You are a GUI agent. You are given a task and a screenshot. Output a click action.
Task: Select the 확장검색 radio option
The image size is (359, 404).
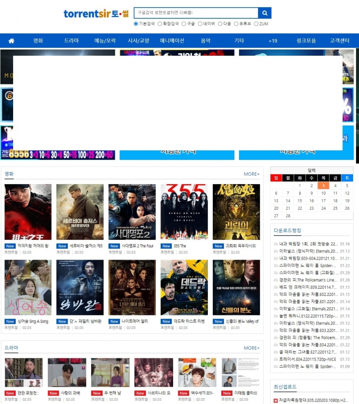(160, 24)
